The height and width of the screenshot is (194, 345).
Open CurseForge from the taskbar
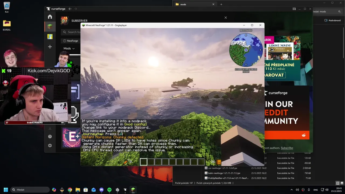tap(125, 190)
